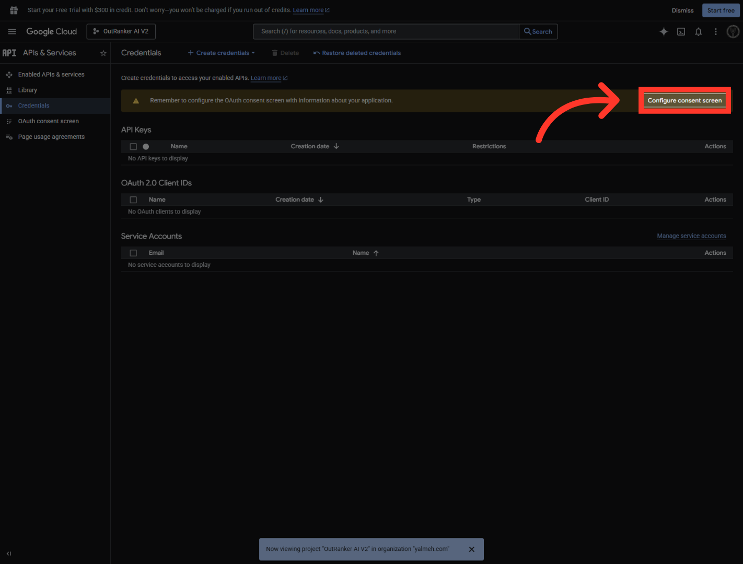Expand the Create credentials dropdown
743x564 pixels.
click(x=222, y=53)
